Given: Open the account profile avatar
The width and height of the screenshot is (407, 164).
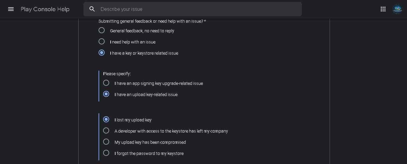Looking at the screenshot, I should [397, 9].
